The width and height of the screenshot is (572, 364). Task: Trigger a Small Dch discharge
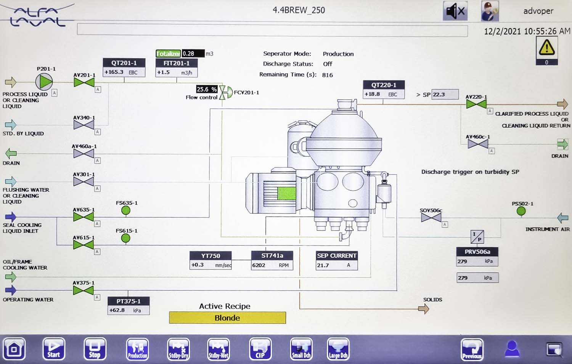[301, 349]
